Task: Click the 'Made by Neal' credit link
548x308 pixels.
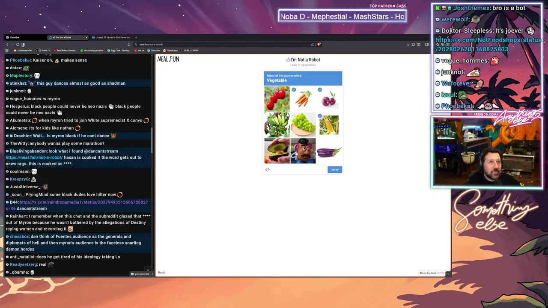Action: click(432, 273)
